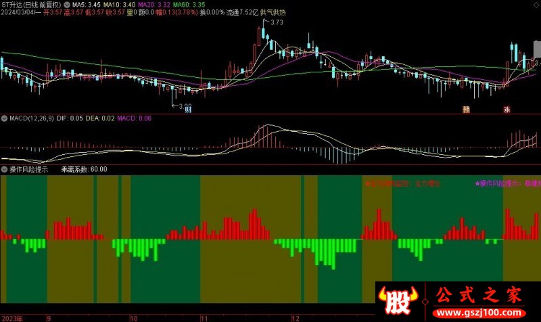The height and width of the screenshot is (322, 541).
Task: Expand the 操作风险提示 indicator dropdown arrow
Action: (x=4, y=169)
